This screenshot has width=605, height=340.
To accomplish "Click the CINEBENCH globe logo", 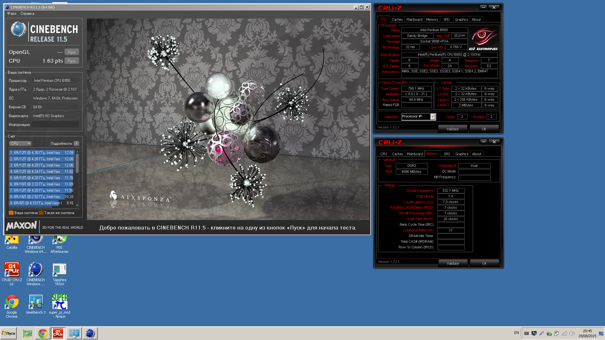I will click(x=18, y=30).
